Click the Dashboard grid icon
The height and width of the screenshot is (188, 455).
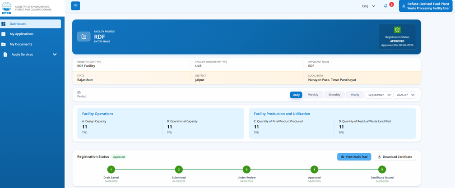tap(4, 24)
